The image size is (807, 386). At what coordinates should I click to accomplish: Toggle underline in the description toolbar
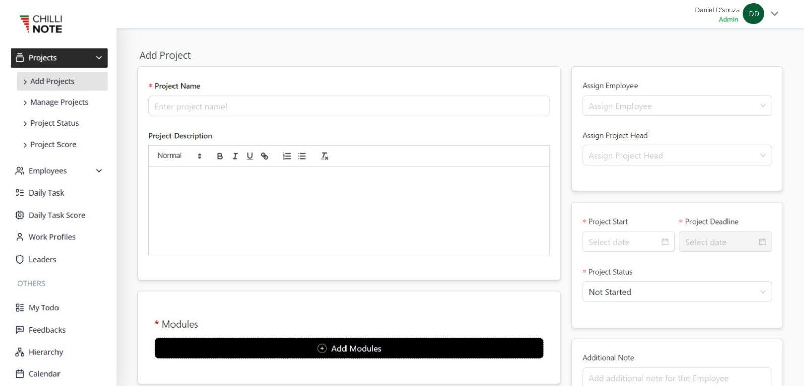coord(250,156)
